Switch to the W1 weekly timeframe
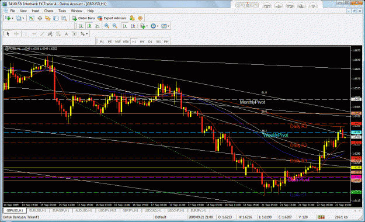Viewport: 365px width, 222px height. click(x=158, y=41)
